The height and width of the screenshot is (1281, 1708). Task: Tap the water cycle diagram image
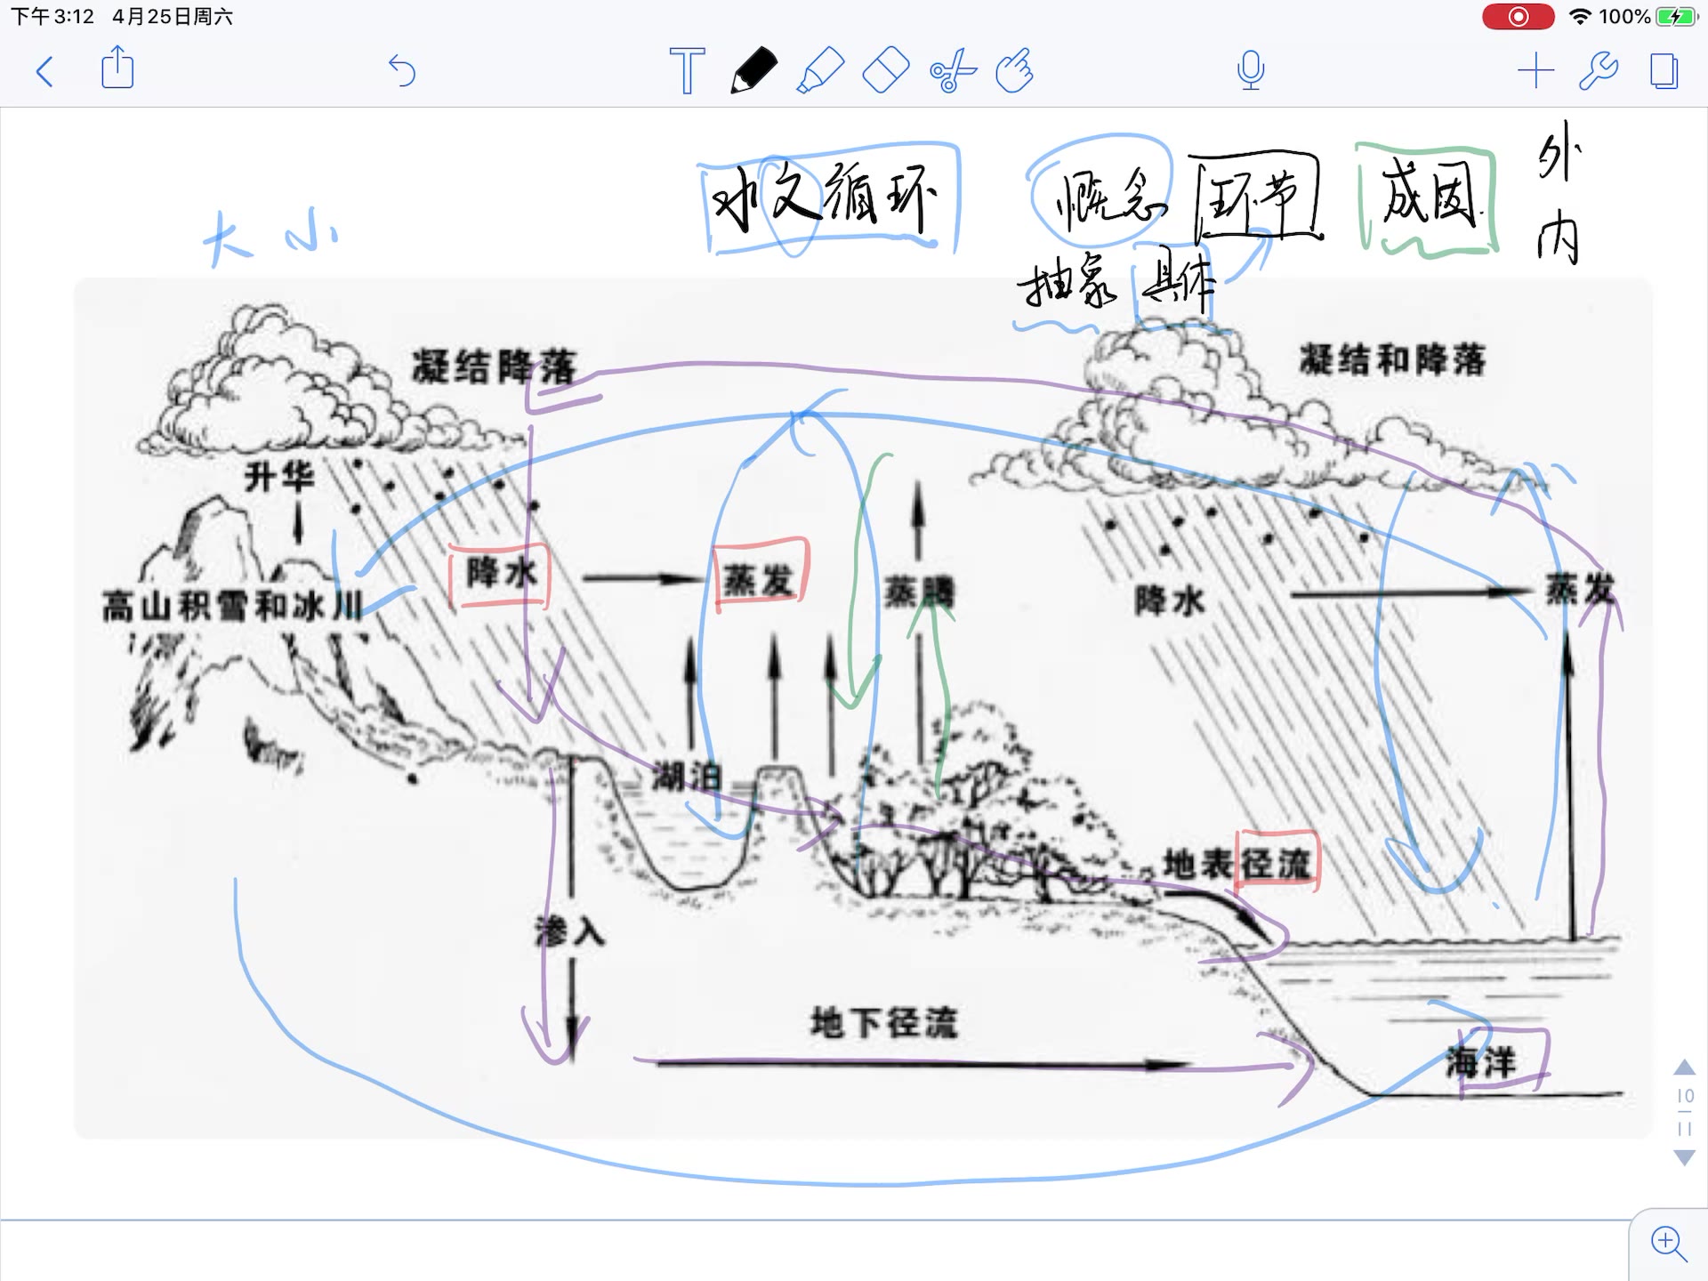863,707
